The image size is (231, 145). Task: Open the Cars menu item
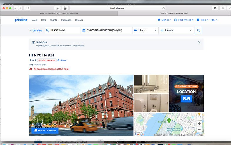coord(44,20)
